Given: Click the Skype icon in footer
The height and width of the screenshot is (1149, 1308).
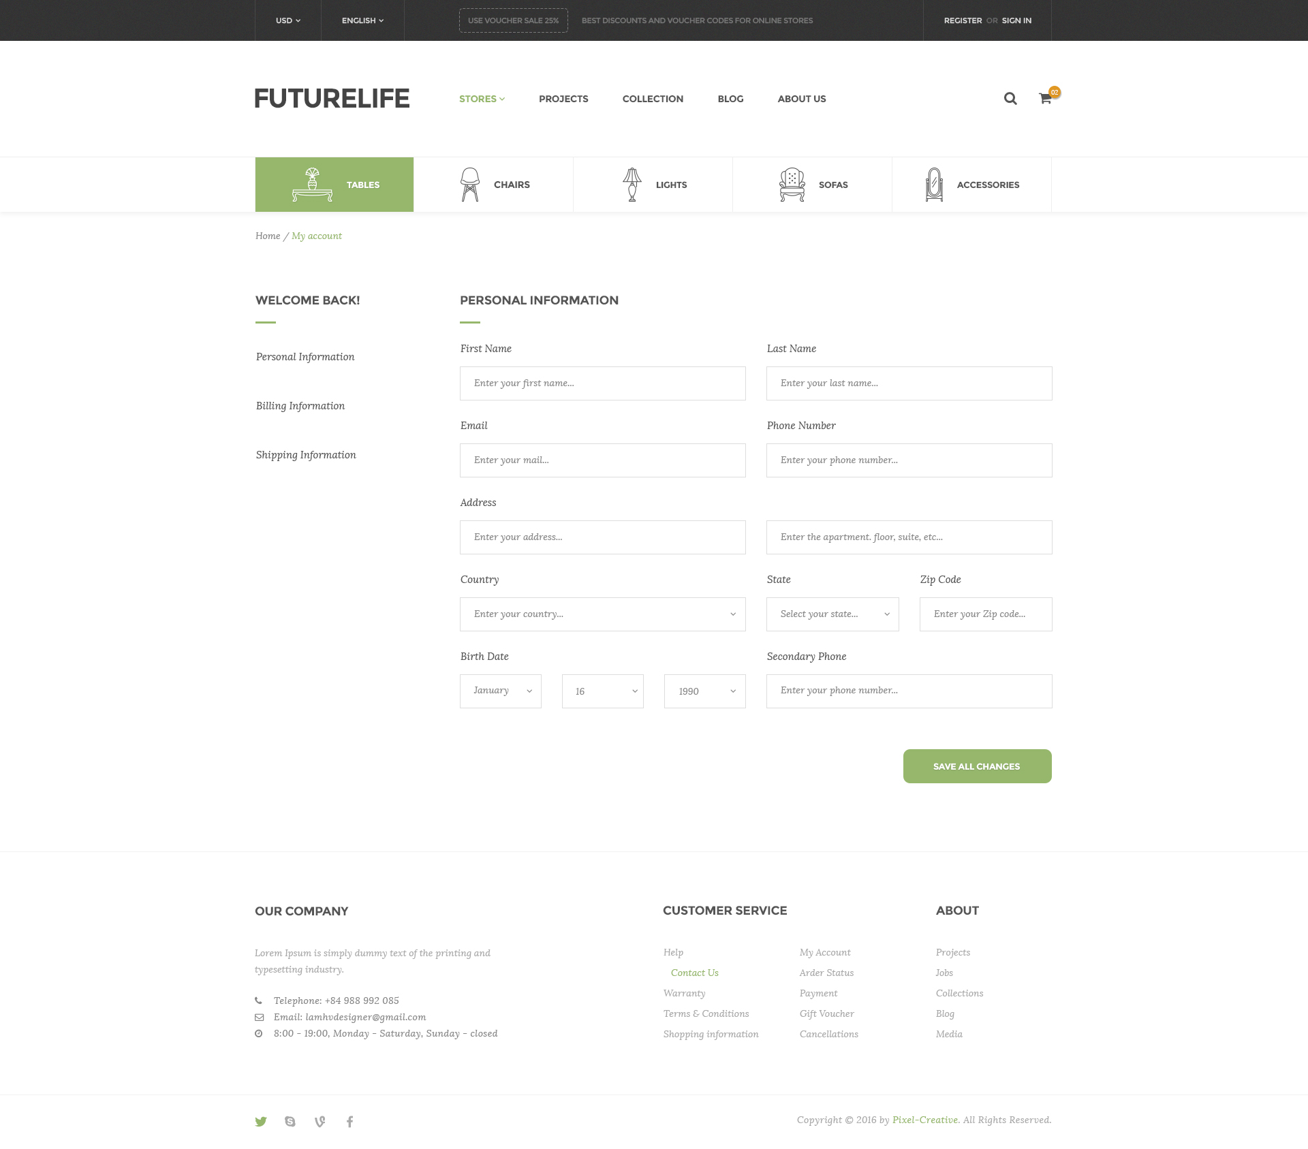Looking at the screenshot, I should pyautogui.click(x=290, y=1121).
